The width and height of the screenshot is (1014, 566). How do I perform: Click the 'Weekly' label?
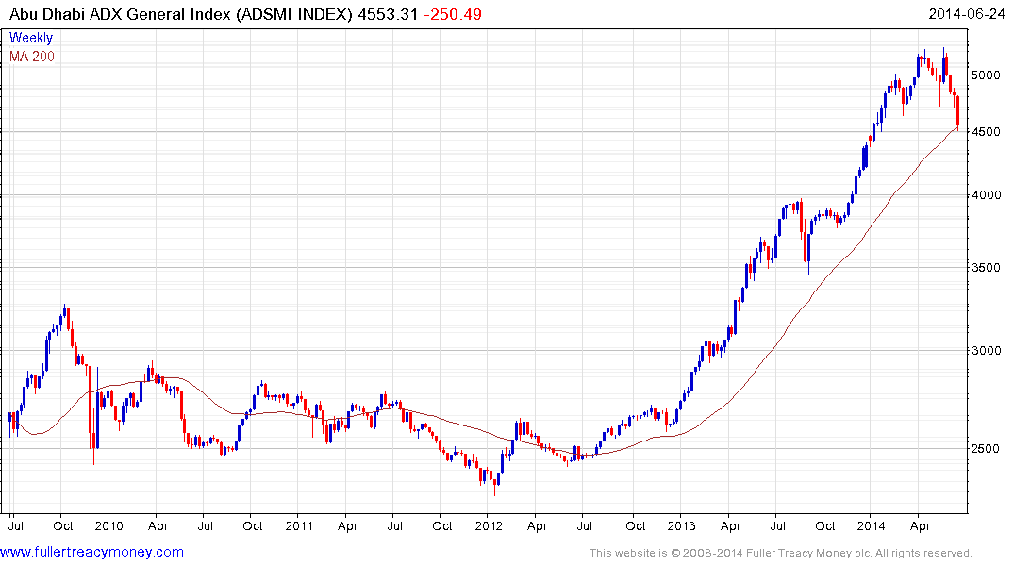[x=31, y=38]
